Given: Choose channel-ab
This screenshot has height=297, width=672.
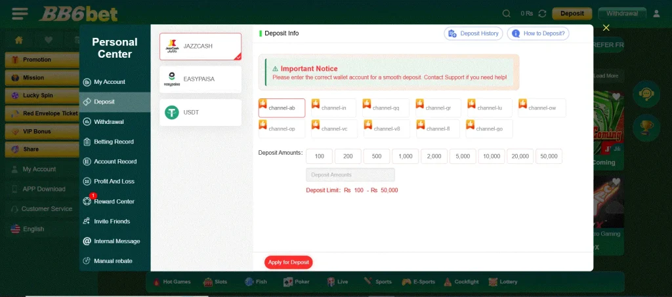Looking at the screenshot, I should [282, 108].
